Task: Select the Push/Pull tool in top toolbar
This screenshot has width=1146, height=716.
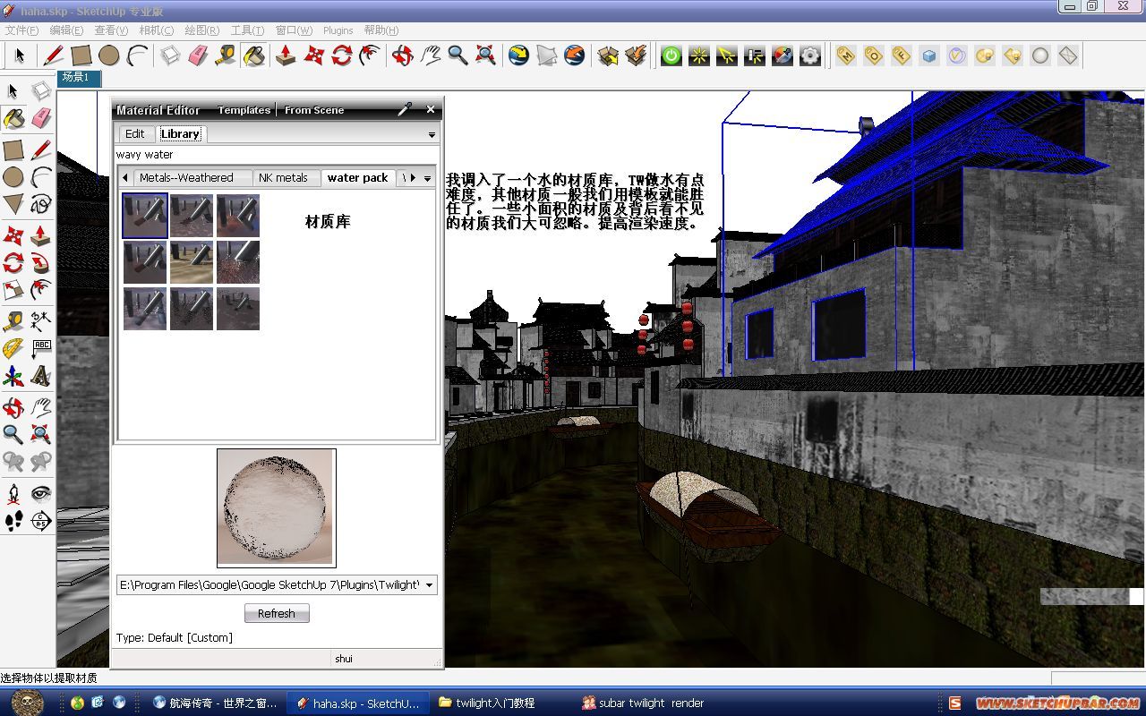Action: click(x=286, y=55)
